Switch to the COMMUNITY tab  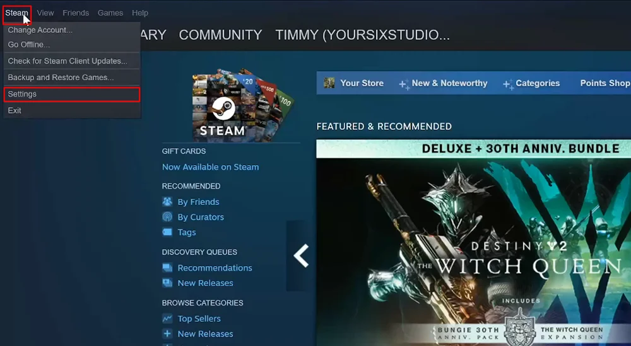click(x=220, y=35)
